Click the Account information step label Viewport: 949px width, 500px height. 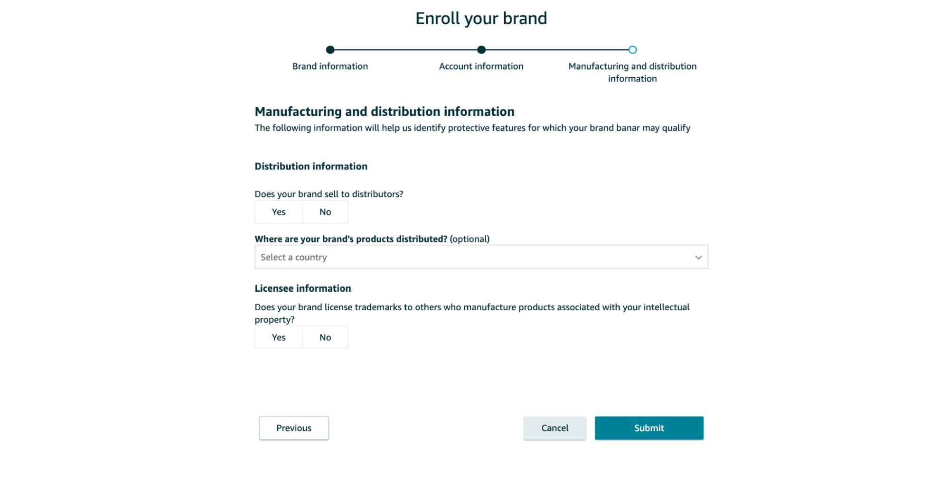click(x=481, y=66)
